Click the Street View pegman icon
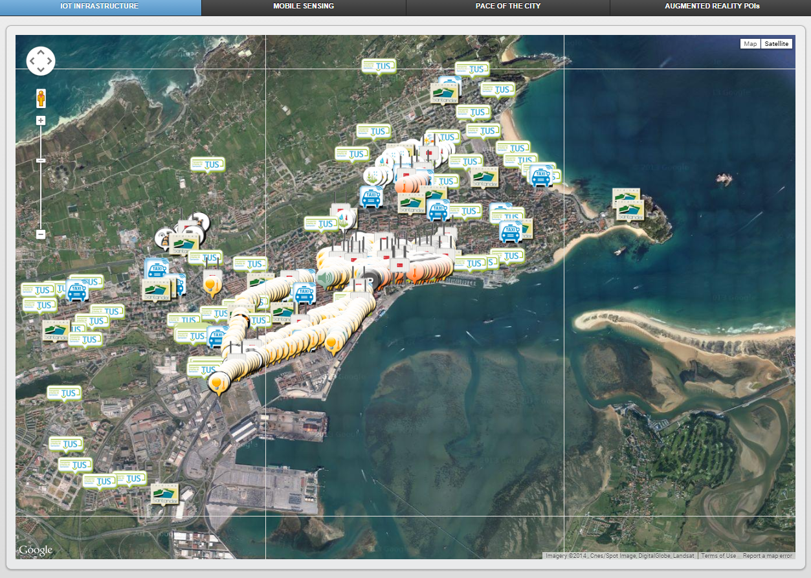Screen dimensions: 811x578 (x=41, y=98)
